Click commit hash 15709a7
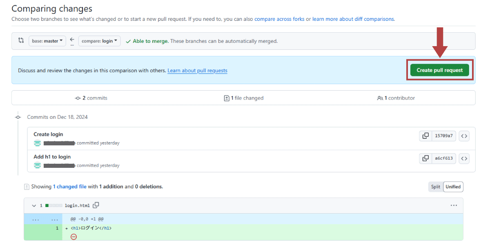 [444, 136]
